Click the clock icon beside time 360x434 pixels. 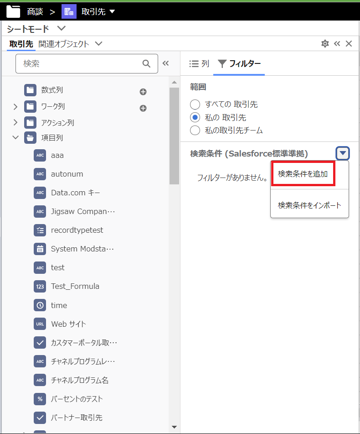(x=40, y=305)
